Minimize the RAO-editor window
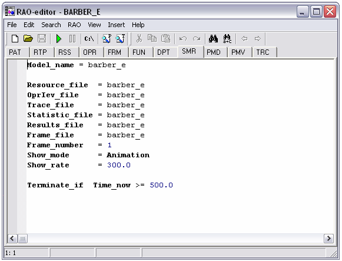The image size is (342, 261). click(303, 11)
